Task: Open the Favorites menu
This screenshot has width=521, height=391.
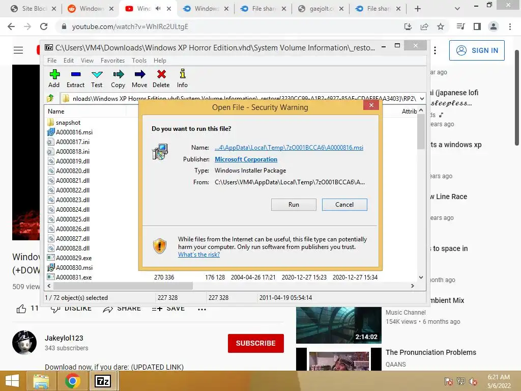Action: coord(112,61)
